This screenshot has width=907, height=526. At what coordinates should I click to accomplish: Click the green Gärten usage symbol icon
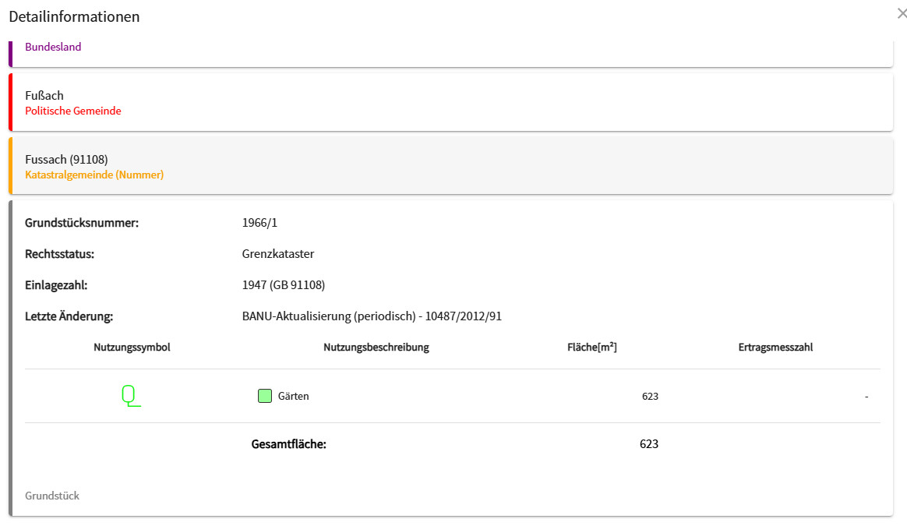(132, 397)
